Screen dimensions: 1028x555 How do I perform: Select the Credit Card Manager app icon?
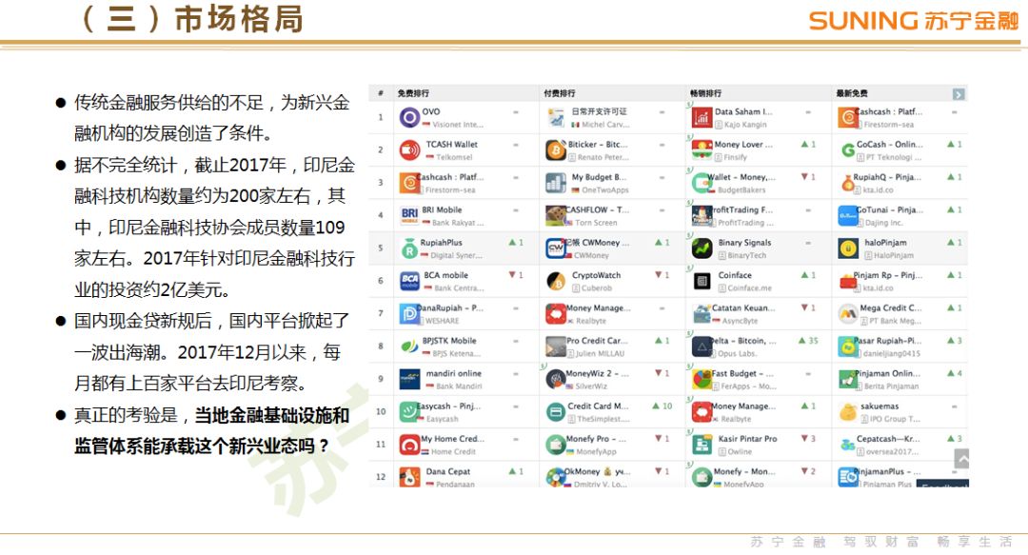tap(556, 412)
